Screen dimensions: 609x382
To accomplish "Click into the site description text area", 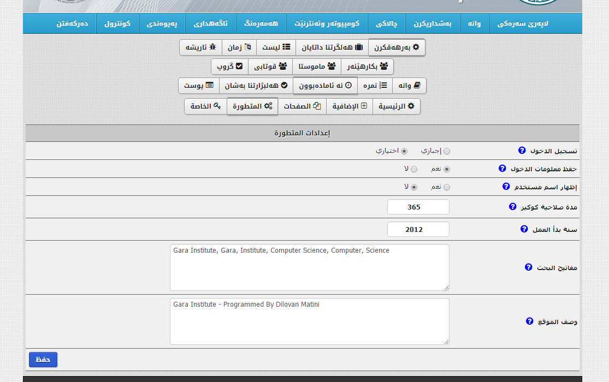I will (x=309, y=321).
